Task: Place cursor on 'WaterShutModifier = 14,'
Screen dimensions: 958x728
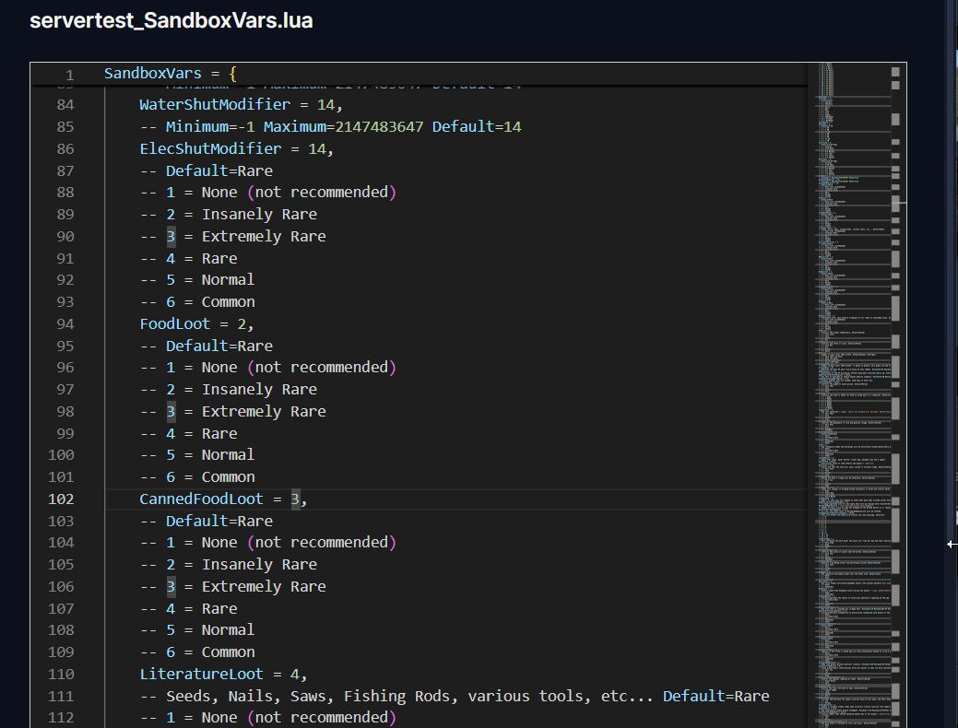Action: [x=241, y=104]
